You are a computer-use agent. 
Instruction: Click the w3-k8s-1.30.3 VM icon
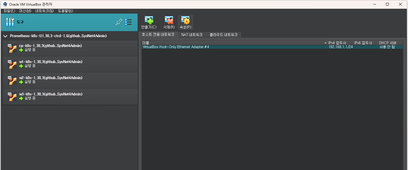12,97
